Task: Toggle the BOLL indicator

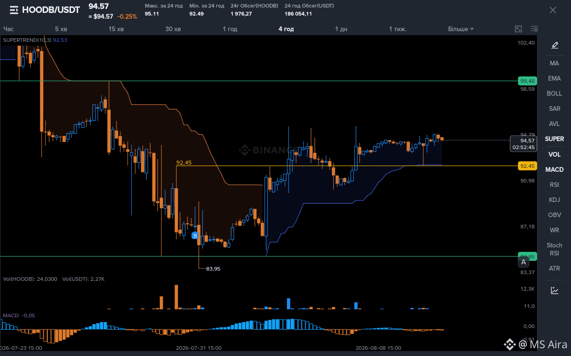Action: [554, 93]
